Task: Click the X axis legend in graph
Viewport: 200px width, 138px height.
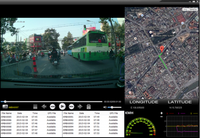Action: [x=170, y=113]
